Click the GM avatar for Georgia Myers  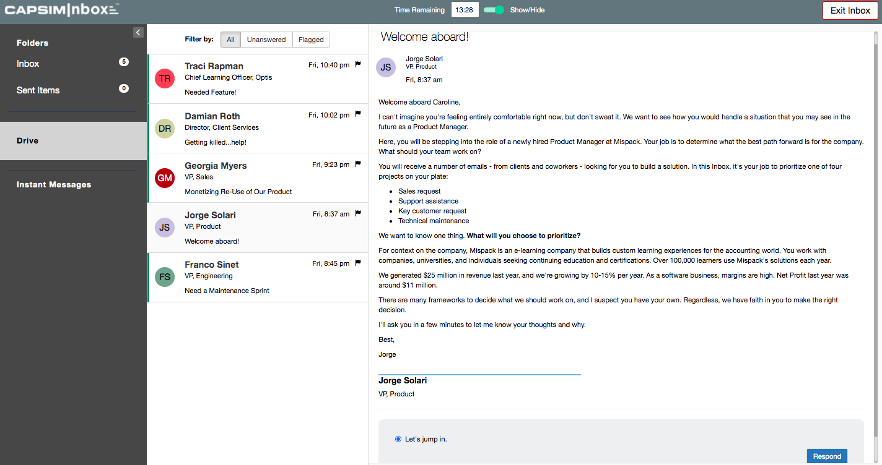[x=165, y=178]
